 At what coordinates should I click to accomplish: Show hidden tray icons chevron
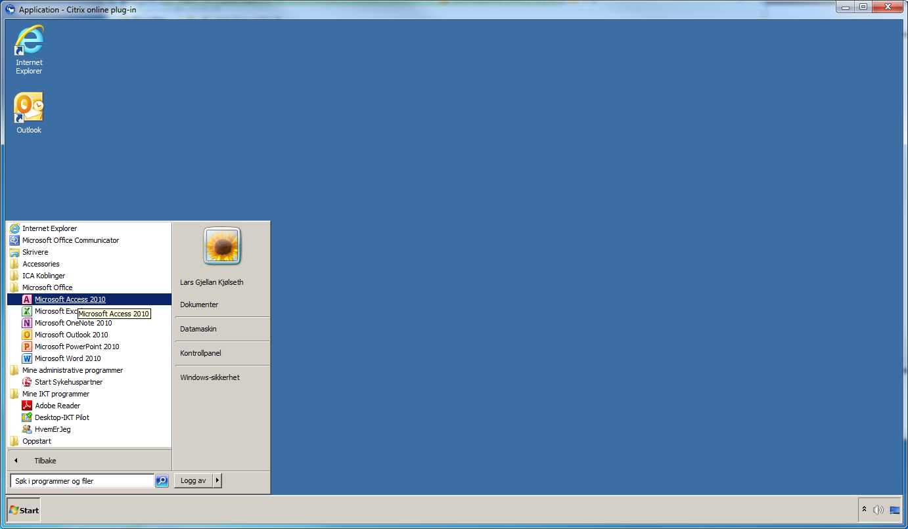(865, 510)
